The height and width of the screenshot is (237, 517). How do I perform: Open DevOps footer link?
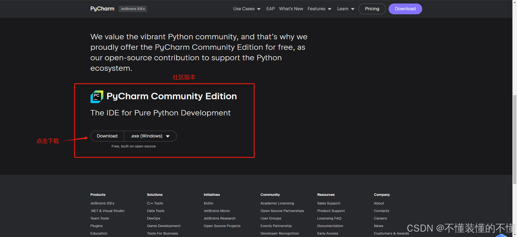pyautogui.click(x=154, y=218)
